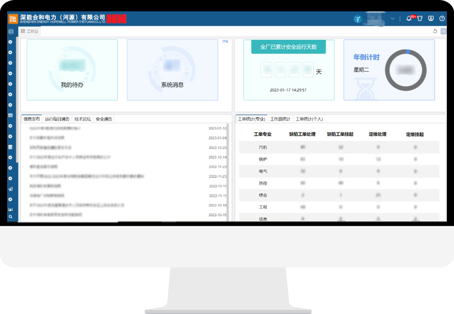Expand the user account dropdown arrow

tap(393, 18)
